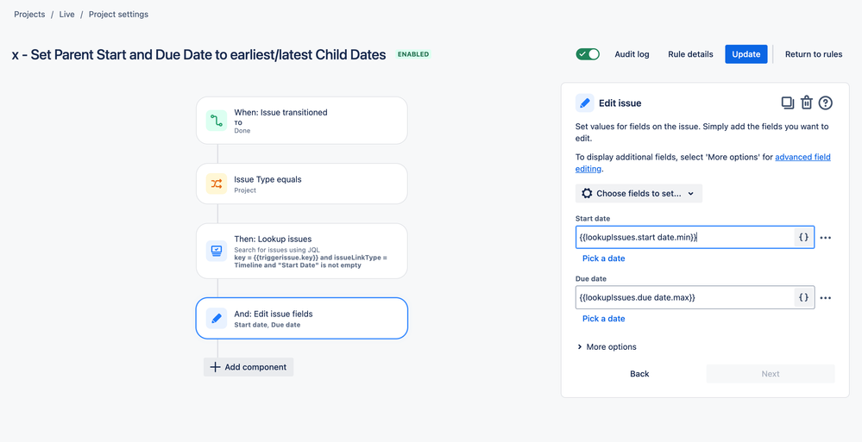Viewport: 862px width, 442px height.
Task: Open Rule details tab
Action: pyautogui.click(x=690, y=54)
